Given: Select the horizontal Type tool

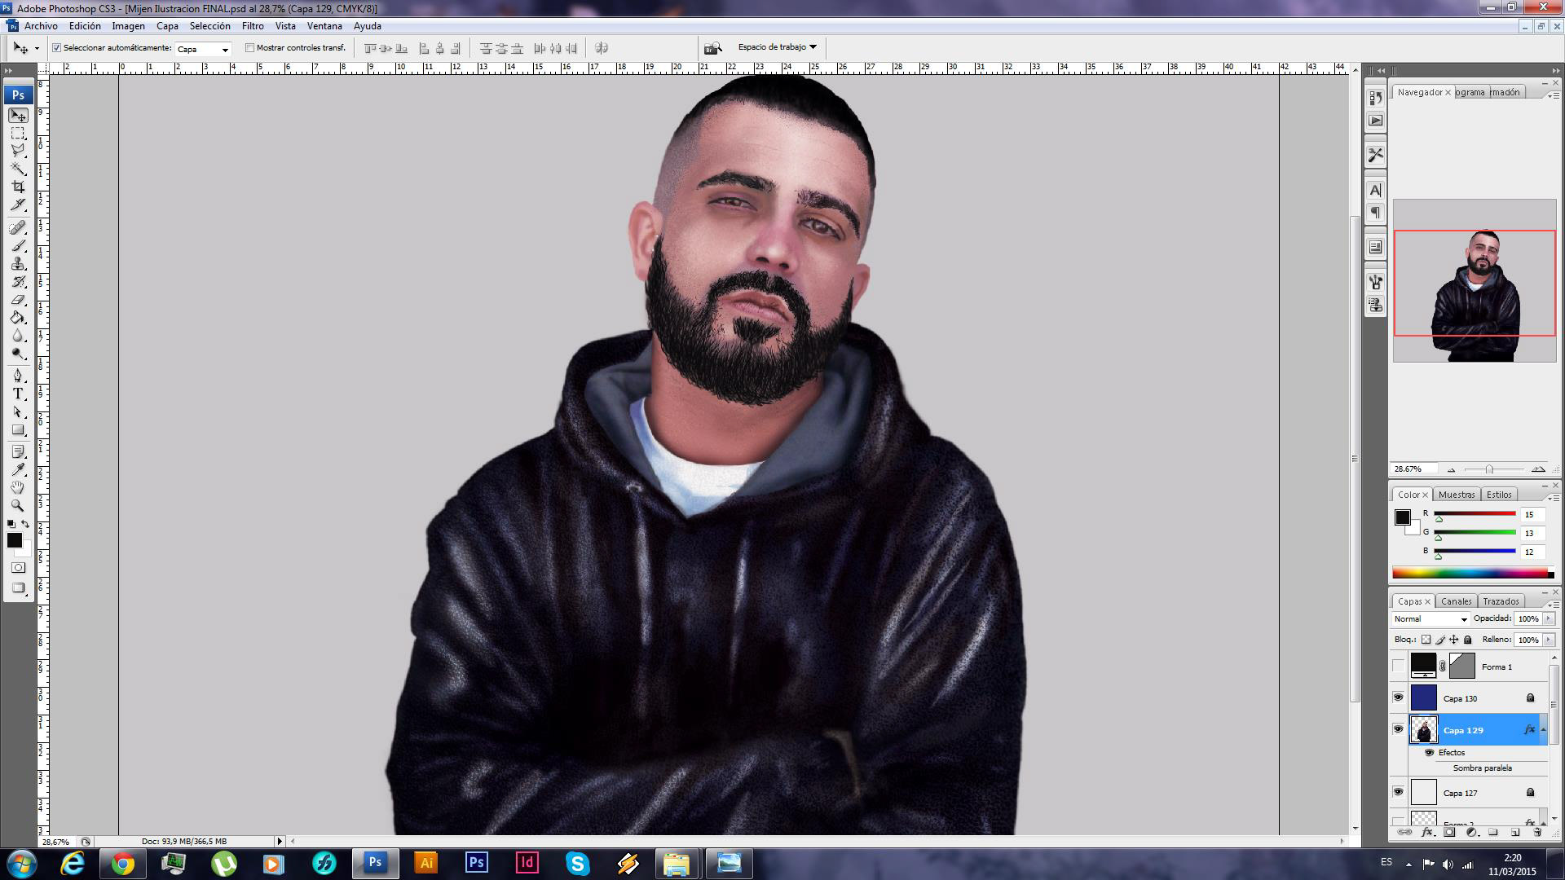Looking at the screenshot, I should point(18,394).
